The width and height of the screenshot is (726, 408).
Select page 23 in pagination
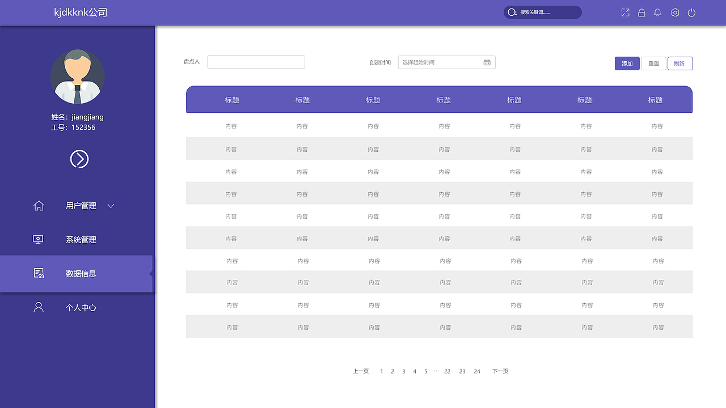point(462,372)
